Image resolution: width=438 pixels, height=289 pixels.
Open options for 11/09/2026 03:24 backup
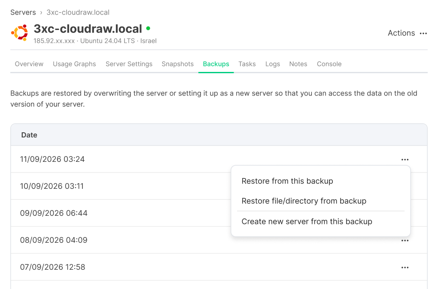[x=405, y=160]
